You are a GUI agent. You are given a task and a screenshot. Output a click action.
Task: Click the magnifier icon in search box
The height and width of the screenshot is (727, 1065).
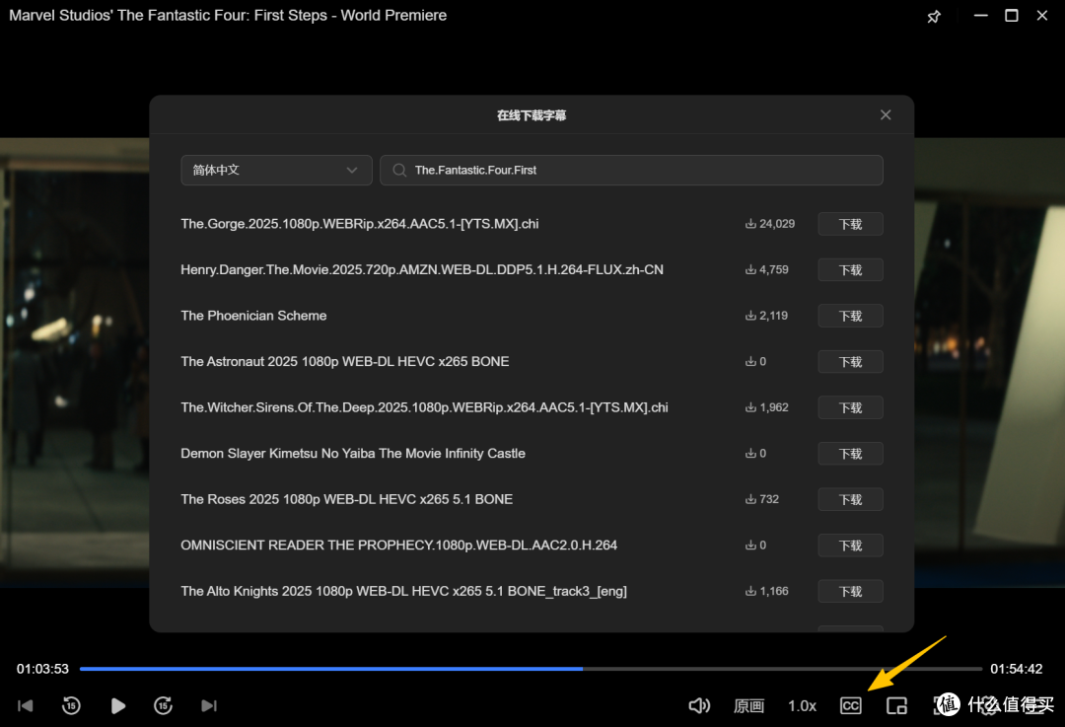coord(399,170)
